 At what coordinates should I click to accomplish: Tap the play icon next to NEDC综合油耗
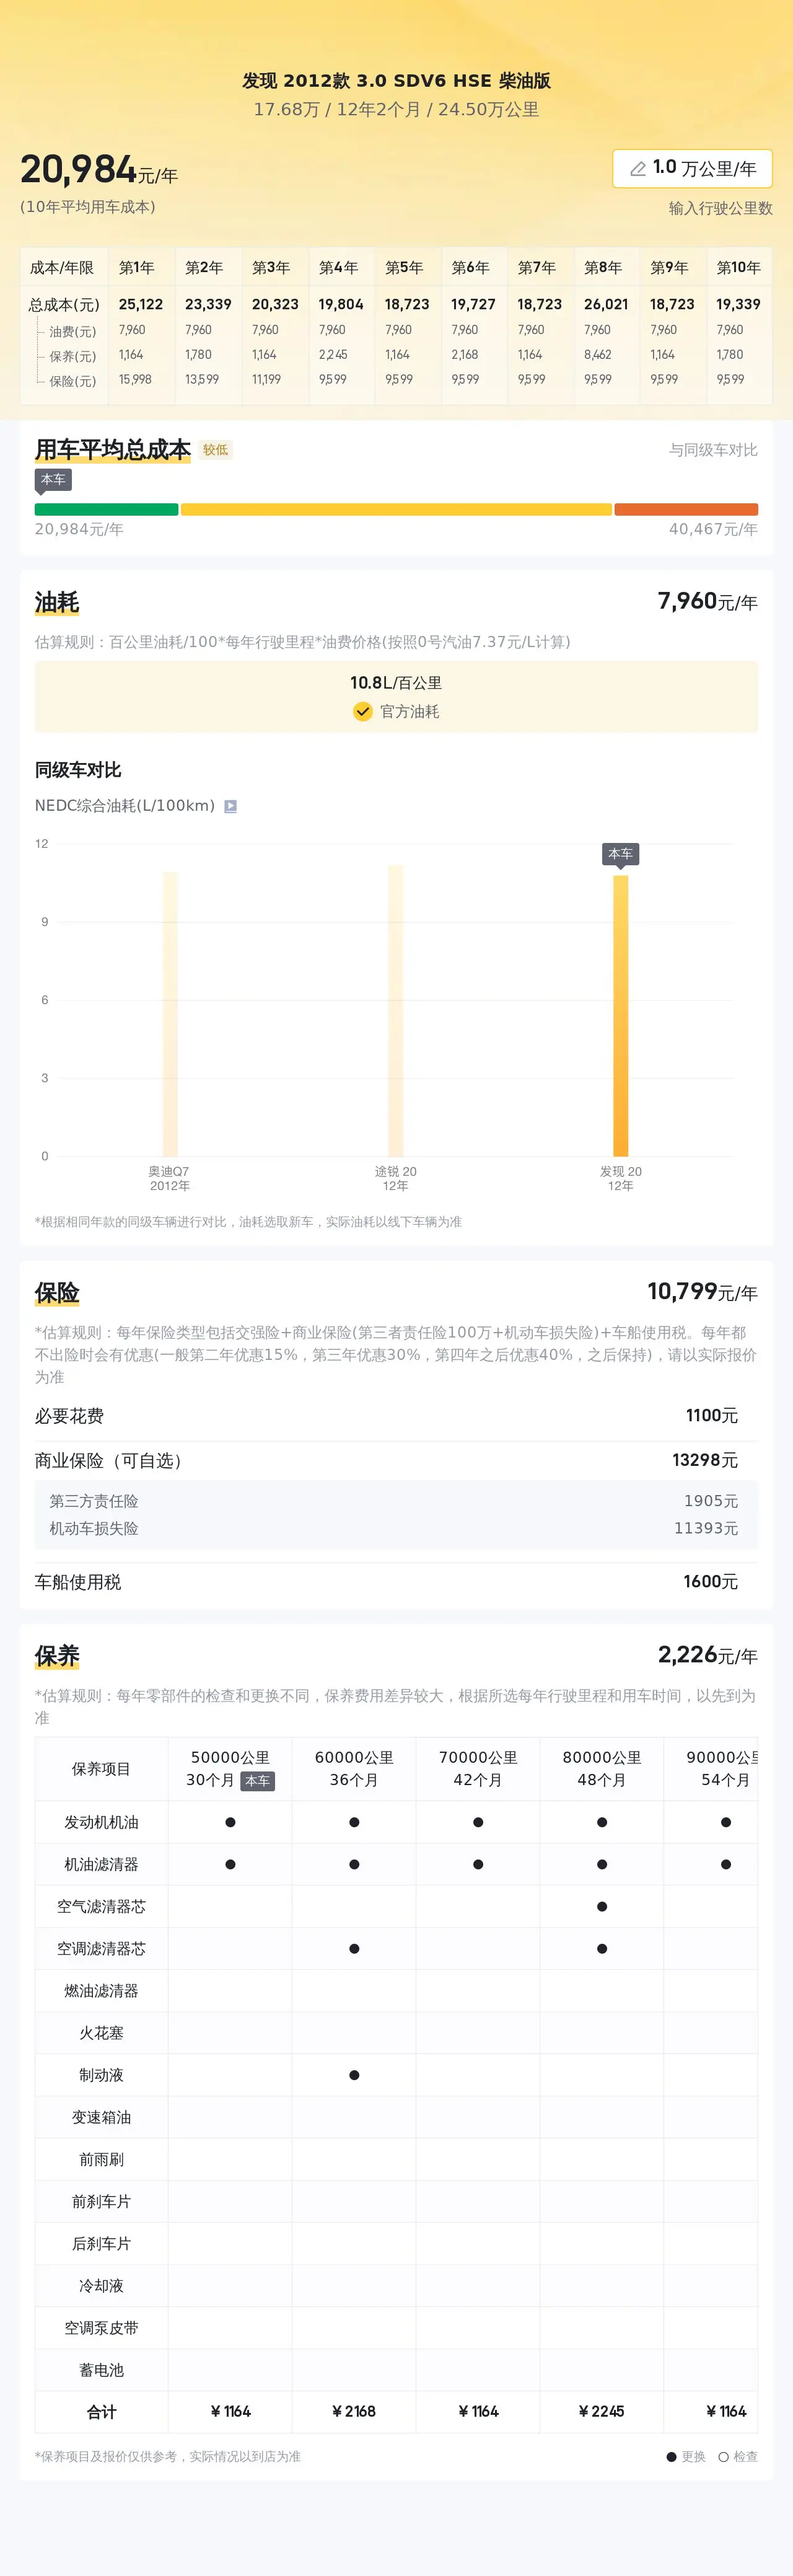point(230,806)
